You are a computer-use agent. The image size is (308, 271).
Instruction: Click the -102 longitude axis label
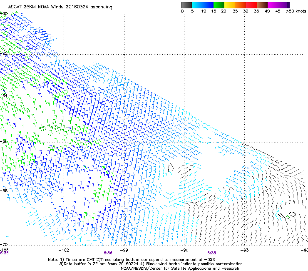coord(64,250)
